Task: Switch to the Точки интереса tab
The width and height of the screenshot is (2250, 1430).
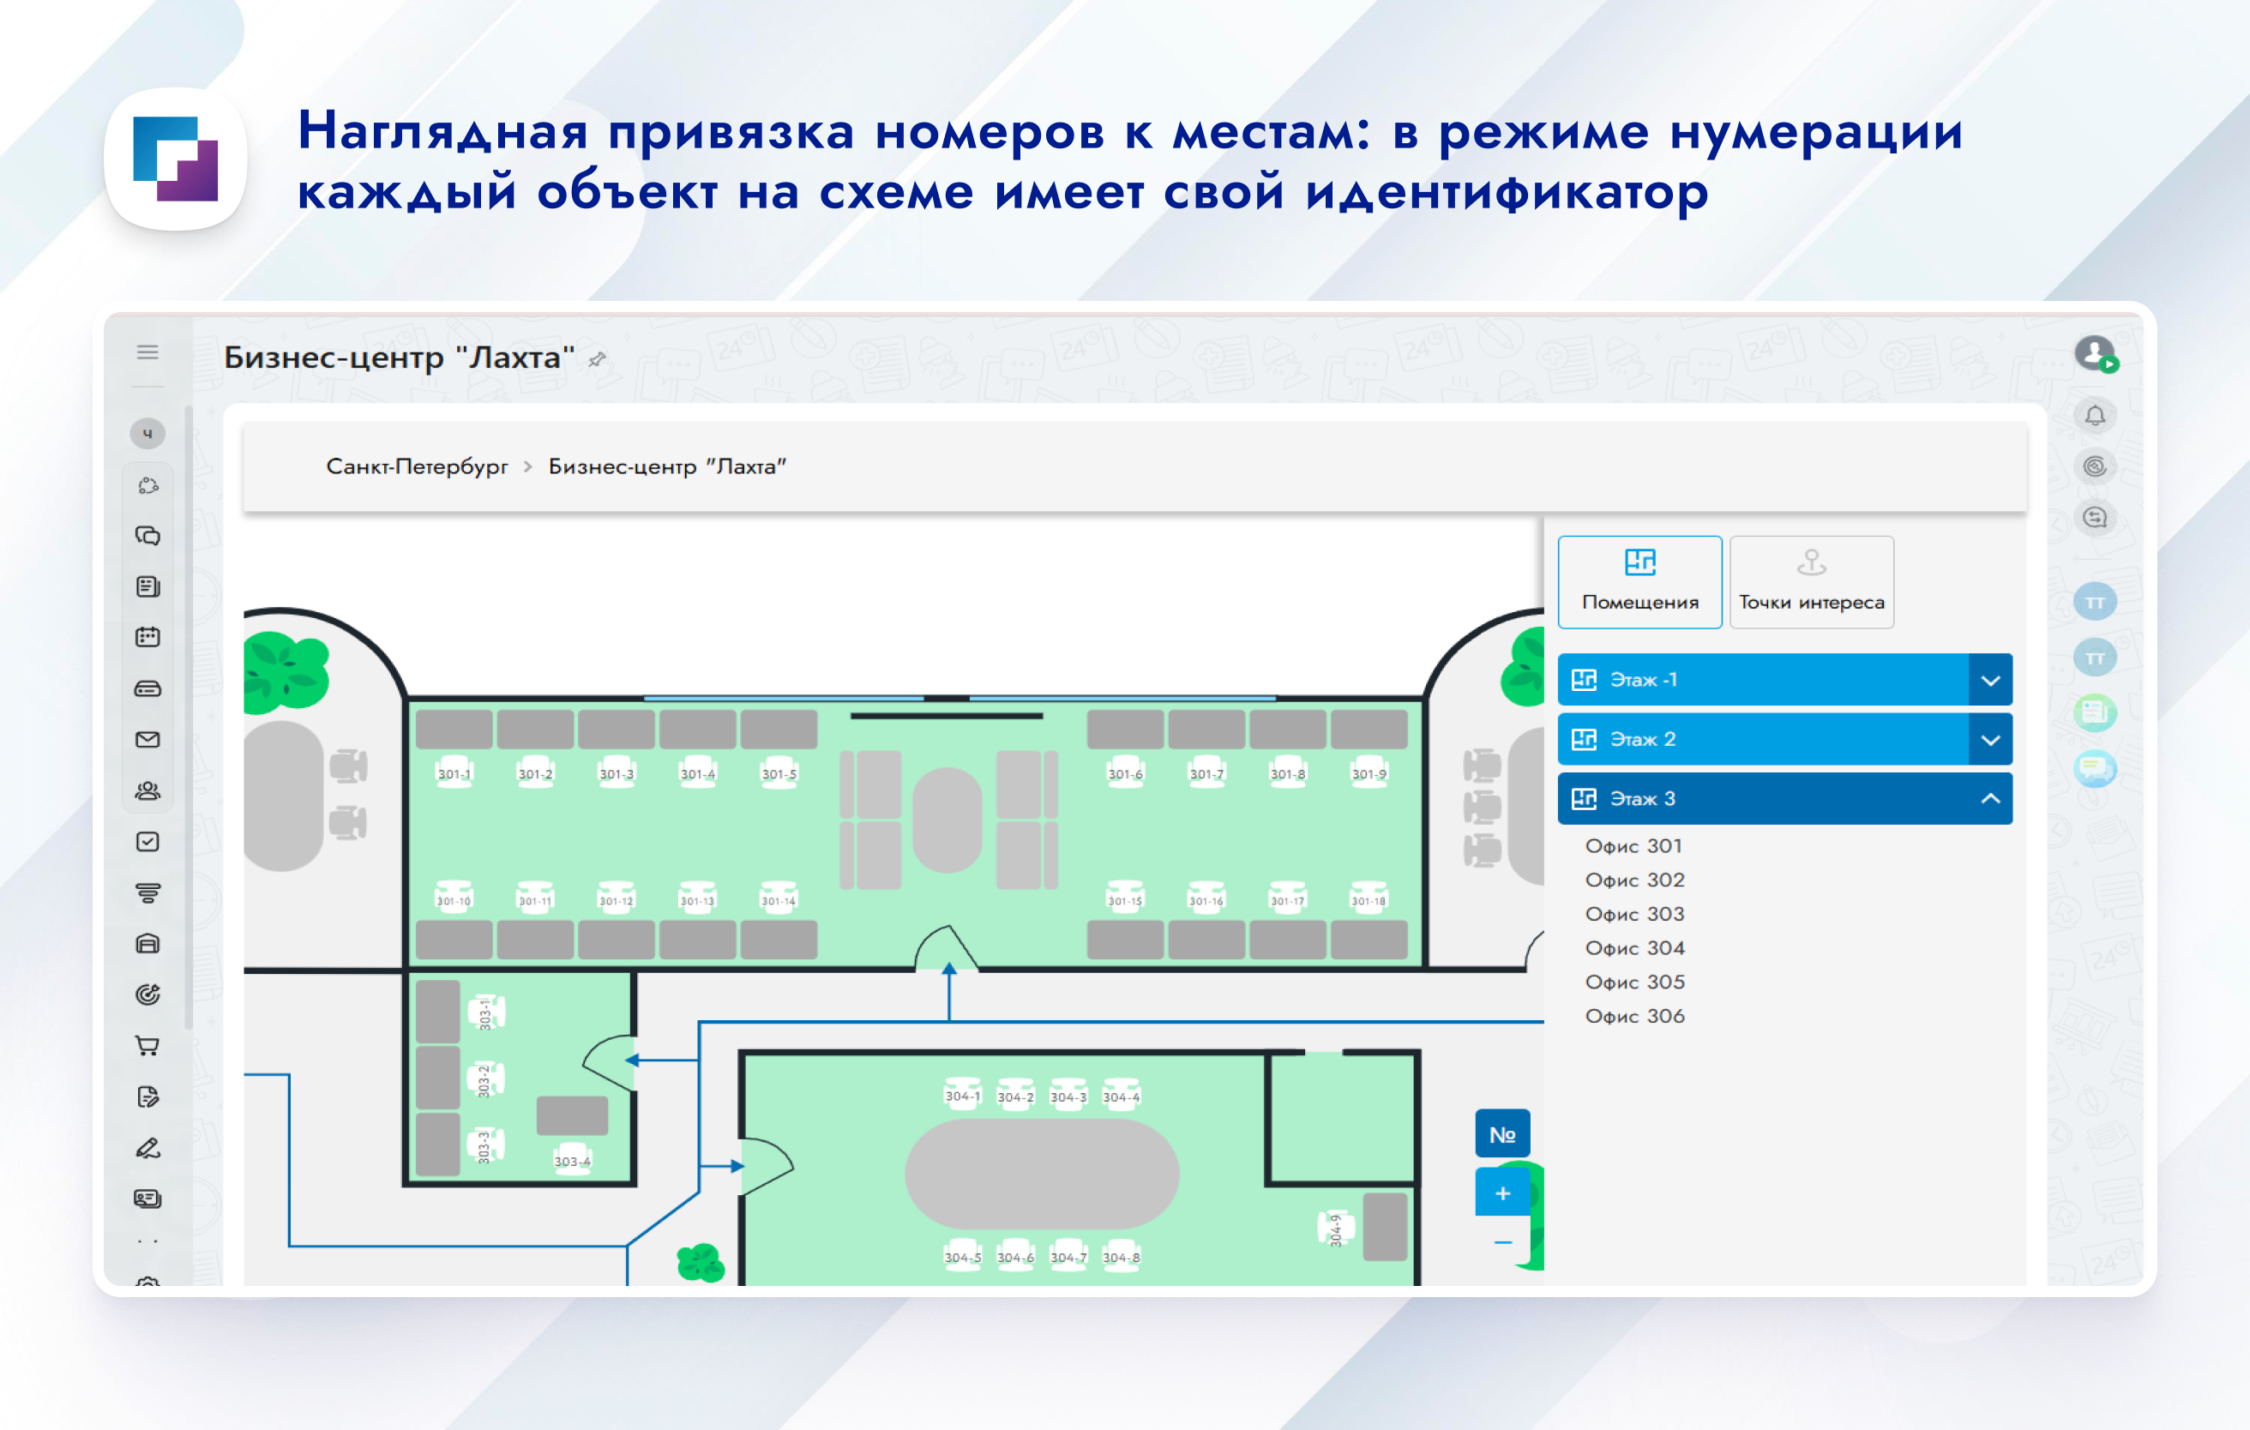Action: tap(1812, 582)
